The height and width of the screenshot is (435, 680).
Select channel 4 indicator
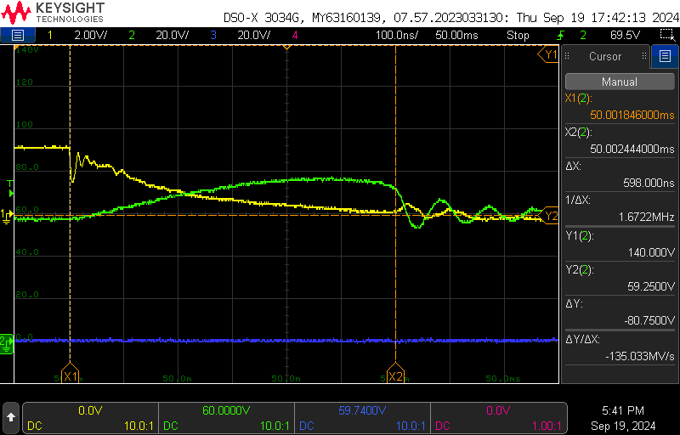tap(295, 35)
